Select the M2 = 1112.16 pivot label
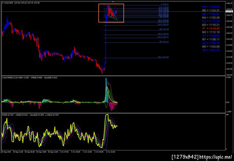234x161 pixels. click(x=211, y=32)
